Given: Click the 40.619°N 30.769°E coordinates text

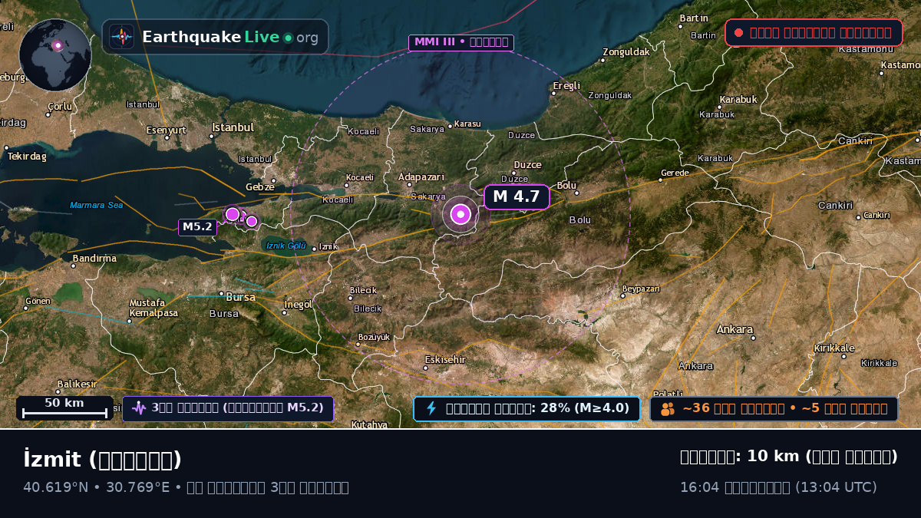Looking at the screenshot, I should click(96, 487).
